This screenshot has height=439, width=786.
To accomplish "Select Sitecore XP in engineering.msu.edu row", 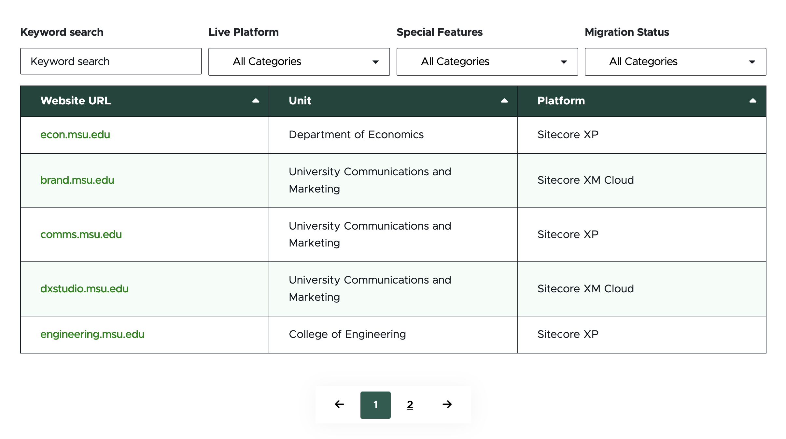I will pyautogui.click(x=642, y=335).
